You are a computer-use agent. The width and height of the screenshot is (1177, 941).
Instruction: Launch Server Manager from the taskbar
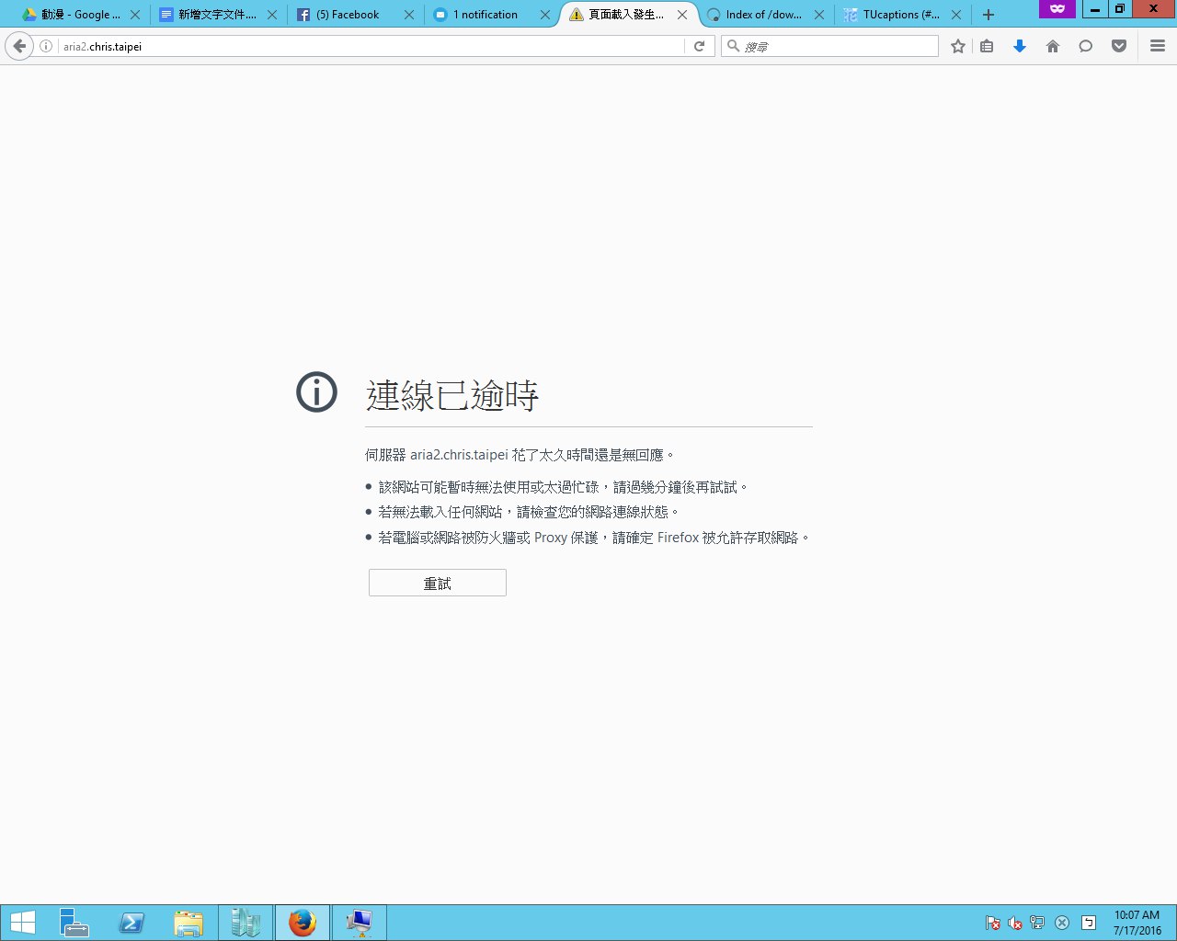coord(74,923)
